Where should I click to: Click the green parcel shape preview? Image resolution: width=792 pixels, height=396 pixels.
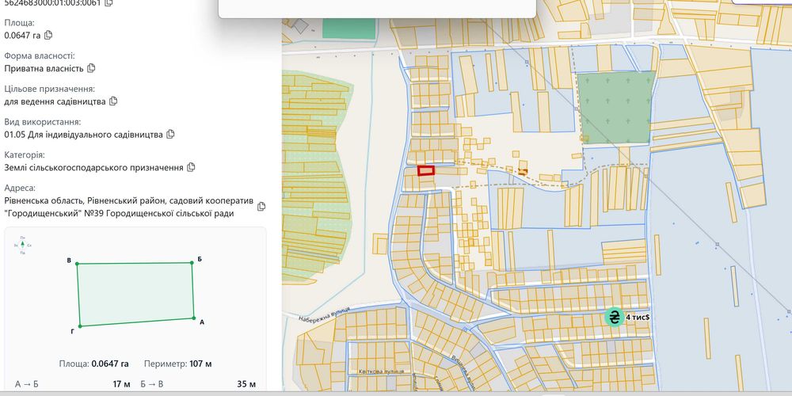click(135, 294)
